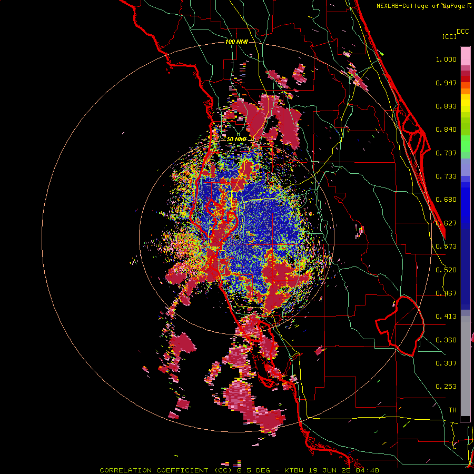Screen dimensions: 474x474
Task: Click the Lake Okeechobee outline on map
Action: coord(400,326)
